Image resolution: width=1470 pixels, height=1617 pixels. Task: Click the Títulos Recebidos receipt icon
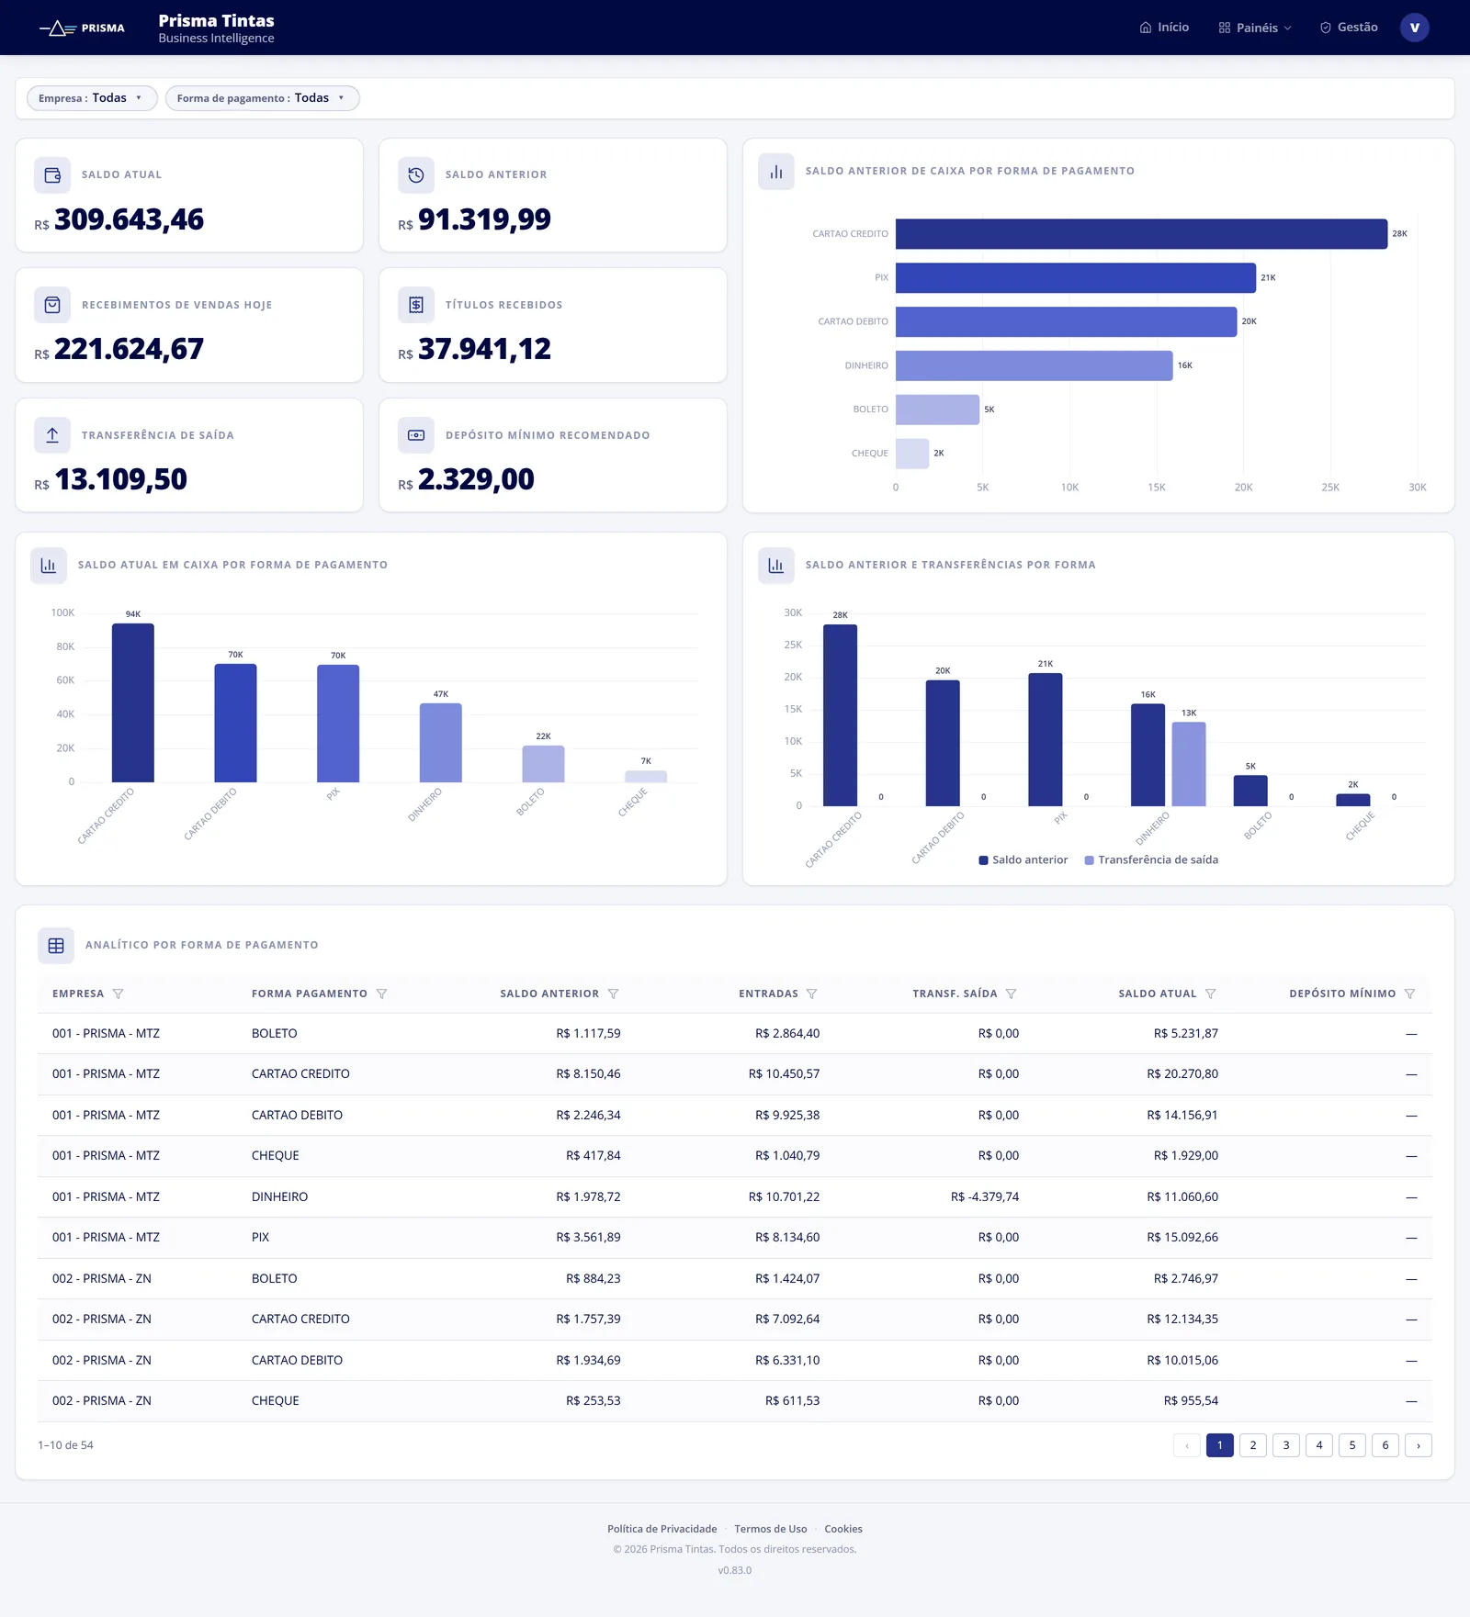click(416, 305)
